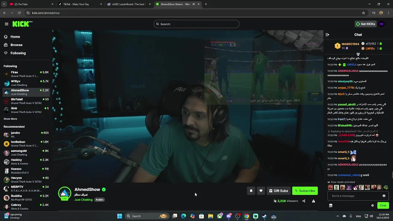Screen dimensions: 393x221
Task: Open Buddha recommended channel
Action: point(26,197)
